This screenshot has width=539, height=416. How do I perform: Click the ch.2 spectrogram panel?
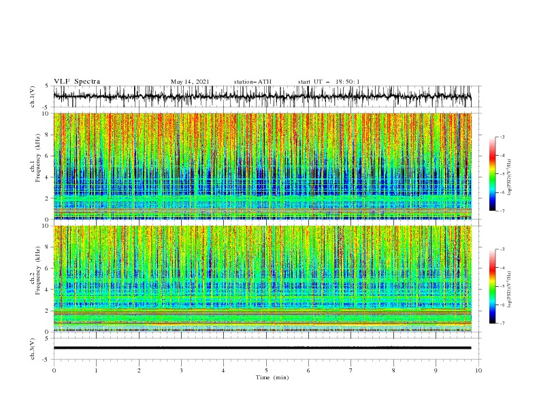262,279
